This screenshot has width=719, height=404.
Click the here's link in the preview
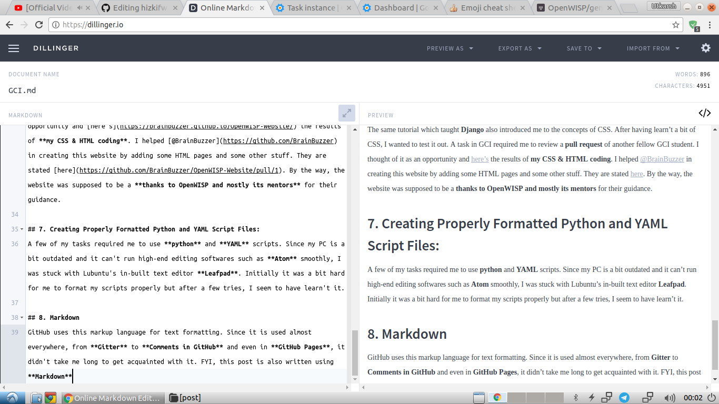(480, 159)
